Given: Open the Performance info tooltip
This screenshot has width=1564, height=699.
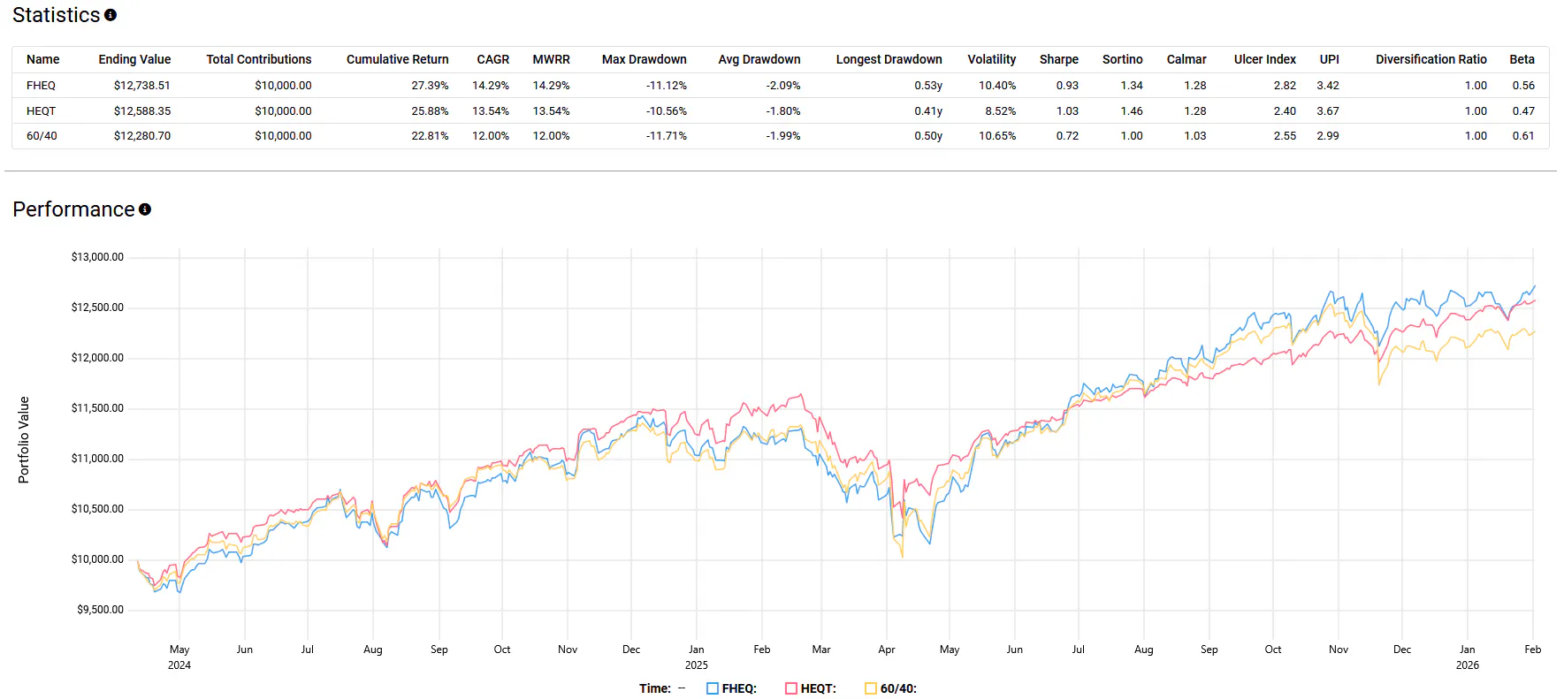Looking at the screenshot, I should (144, 209).
